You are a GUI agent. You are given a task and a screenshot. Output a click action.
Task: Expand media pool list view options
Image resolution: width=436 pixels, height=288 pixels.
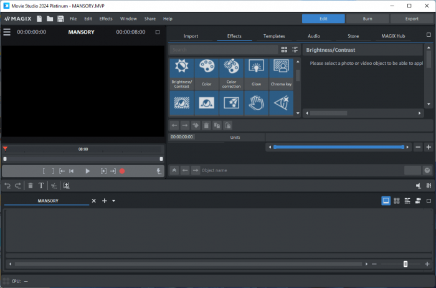click(295, 49)
